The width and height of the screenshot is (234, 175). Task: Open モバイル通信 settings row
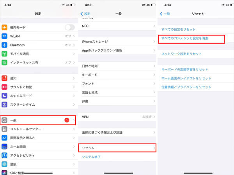tap(39, 54)
